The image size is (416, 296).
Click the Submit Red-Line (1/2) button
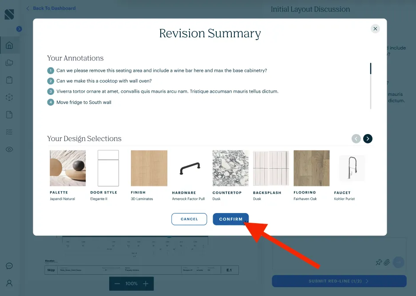pos(339,281)
